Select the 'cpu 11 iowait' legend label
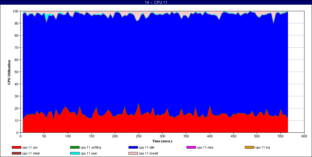 click(149, 154)
